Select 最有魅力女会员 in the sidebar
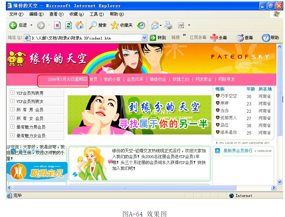The width and height of the screenshot is (285, 217). click(31, 136)
